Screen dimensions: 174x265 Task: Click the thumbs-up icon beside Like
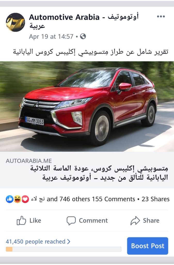coord(21,220)
